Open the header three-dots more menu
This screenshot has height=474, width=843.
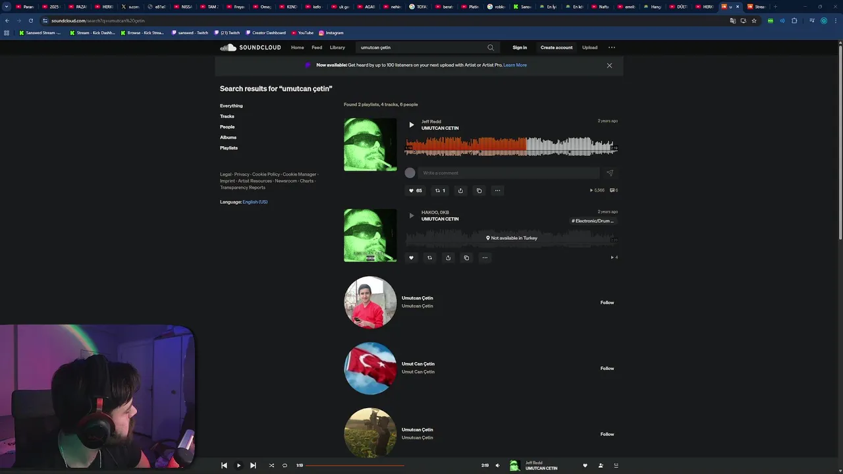click(612, 47)
